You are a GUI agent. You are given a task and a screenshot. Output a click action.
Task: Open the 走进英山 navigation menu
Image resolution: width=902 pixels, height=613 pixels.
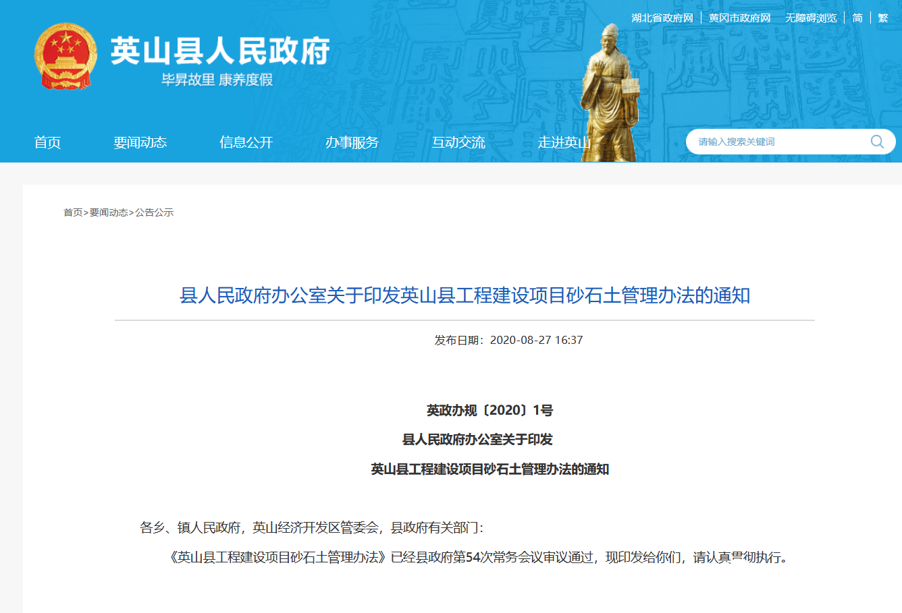point(564,142)
